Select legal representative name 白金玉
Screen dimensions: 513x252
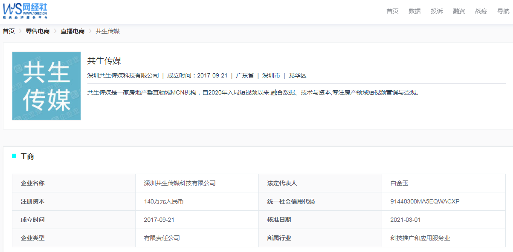coord(399,183)
